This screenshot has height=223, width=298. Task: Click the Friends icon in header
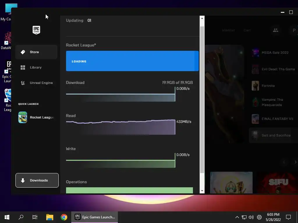(276, 30)
